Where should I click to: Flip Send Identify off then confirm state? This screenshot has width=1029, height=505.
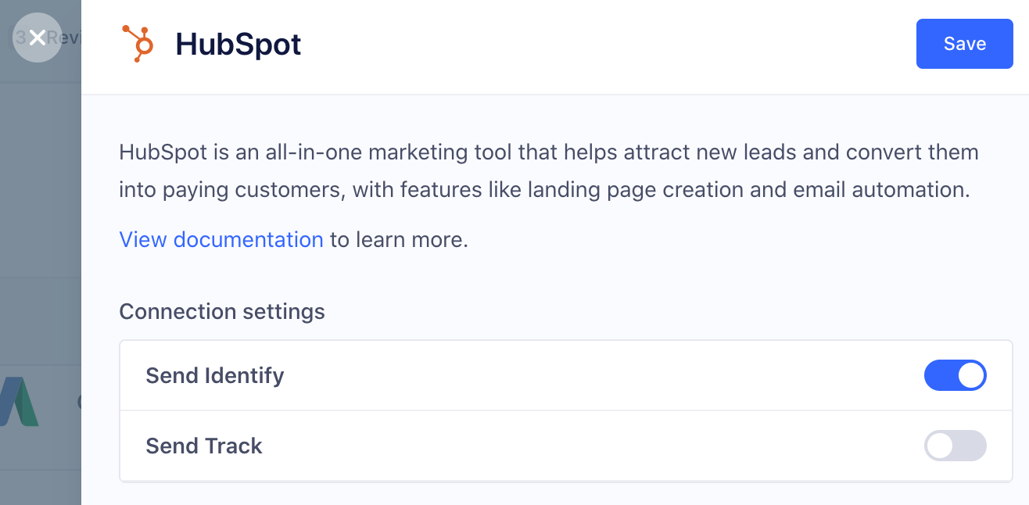955,375
